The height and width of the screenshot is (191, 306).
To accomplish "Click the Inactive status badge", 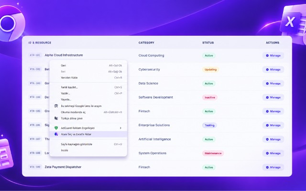I will tap(210, 97).
